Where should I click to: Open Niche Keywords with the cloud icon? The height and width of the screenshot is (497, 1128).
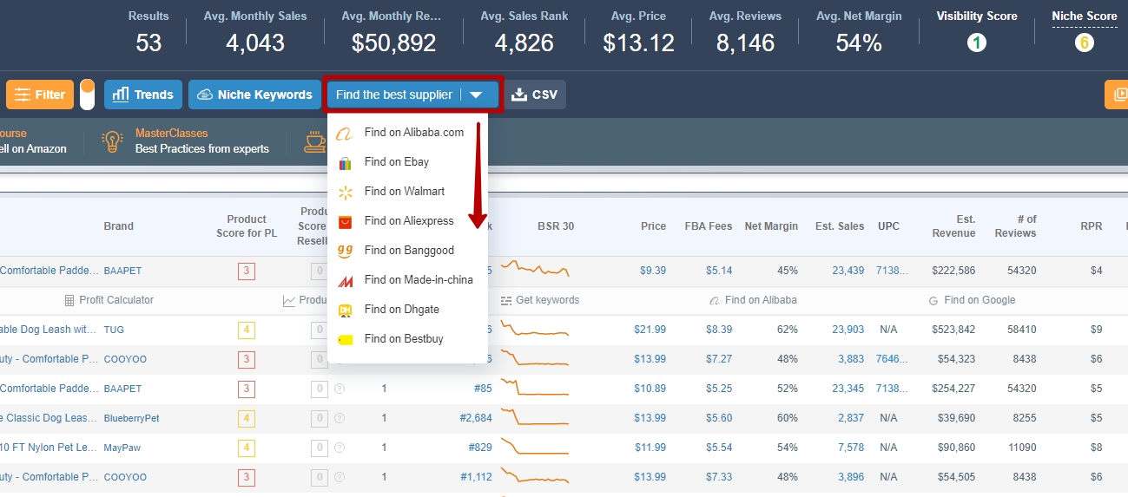[254, 95]
